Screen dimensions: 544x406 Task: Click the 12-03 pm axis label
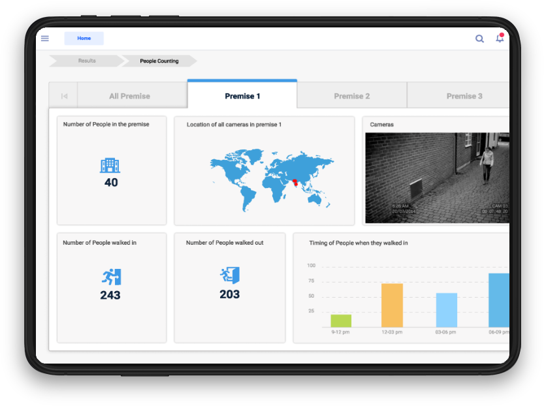[x=392, y=332]
